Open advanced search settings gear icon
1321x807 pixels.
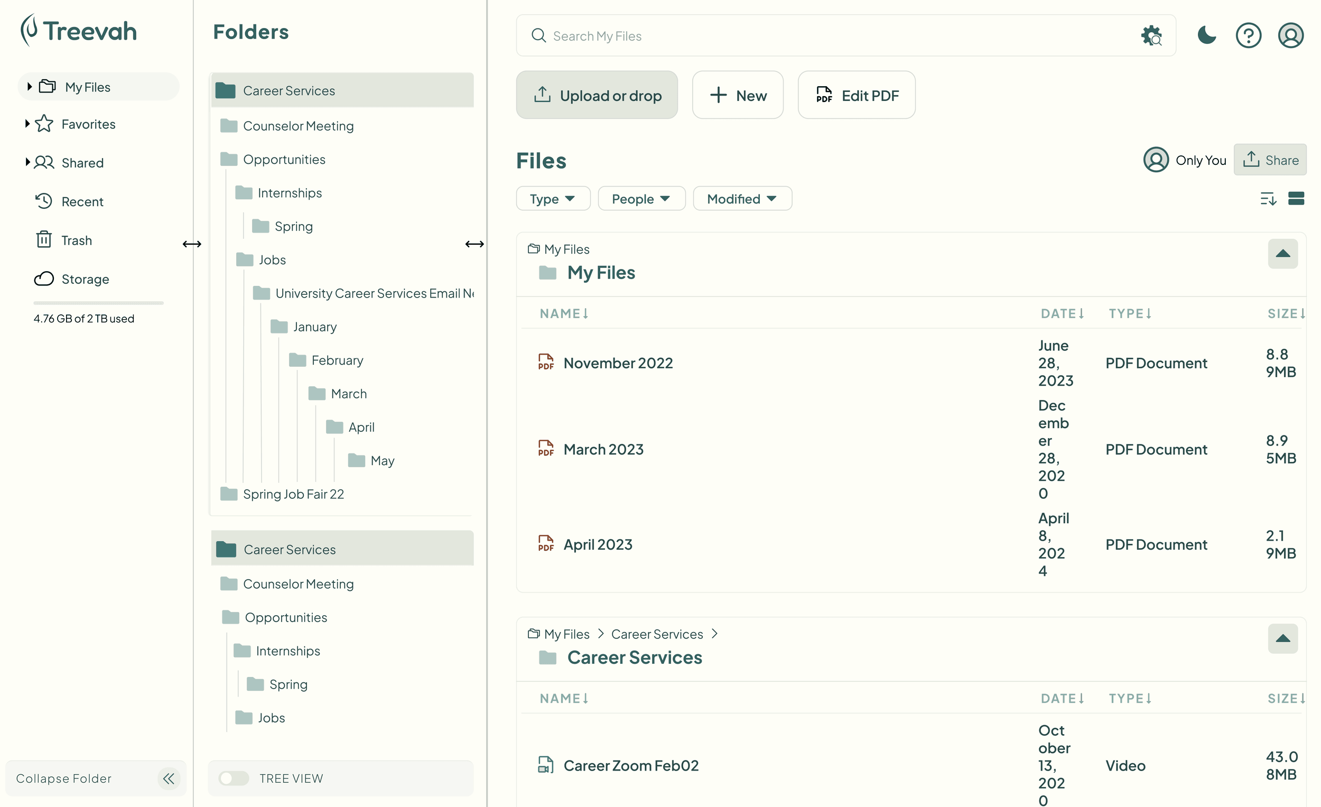[x=1151, y=36]
